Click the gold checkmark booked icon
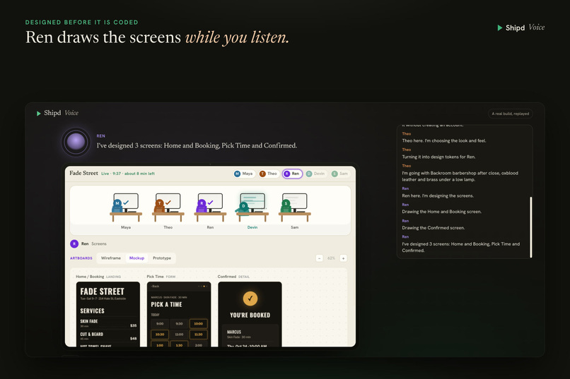Viewport: 570px width, 379px height. [x=250, y=299]
